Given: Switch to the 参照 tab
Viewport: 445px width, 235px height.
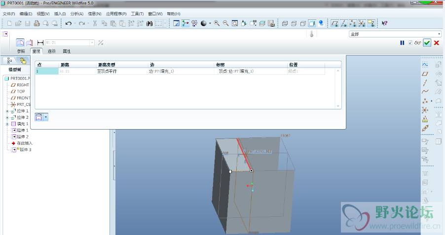Looking at the screenshot, I should click(x=21, y=51).
